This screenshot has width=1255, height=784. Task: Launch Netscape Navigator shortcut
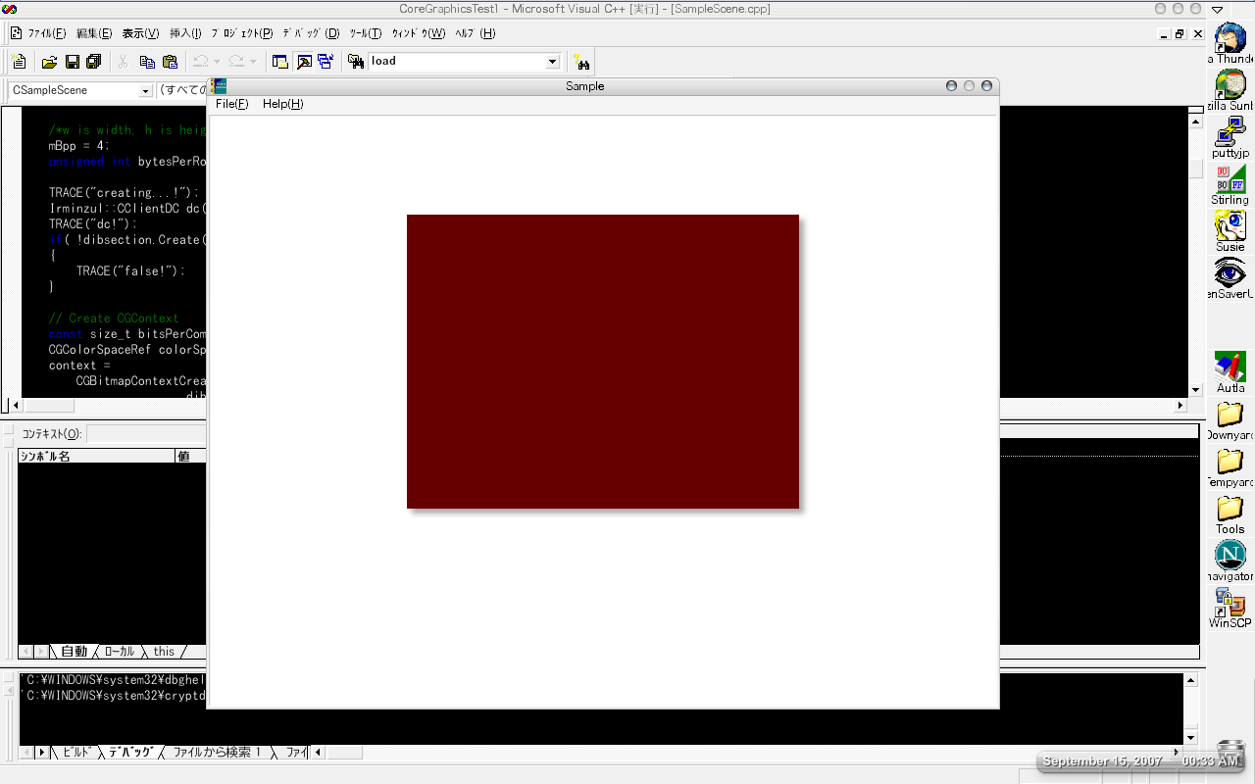point(1230,561)
